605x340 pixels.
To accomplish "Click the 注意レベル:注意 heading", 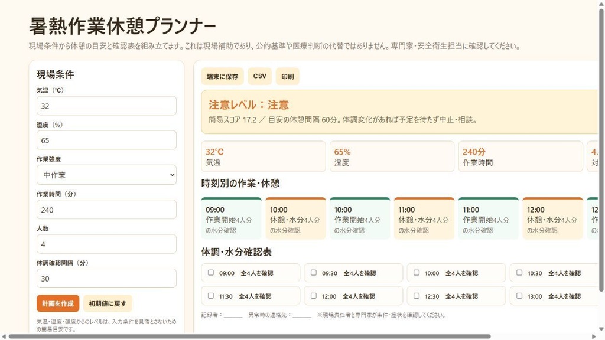I will coord(249,105).
